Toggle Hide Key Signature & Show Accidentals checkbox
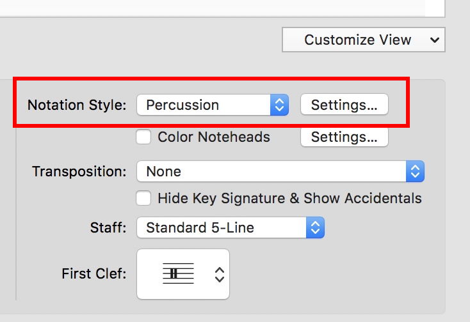470x322 pixels. [143, 198]
